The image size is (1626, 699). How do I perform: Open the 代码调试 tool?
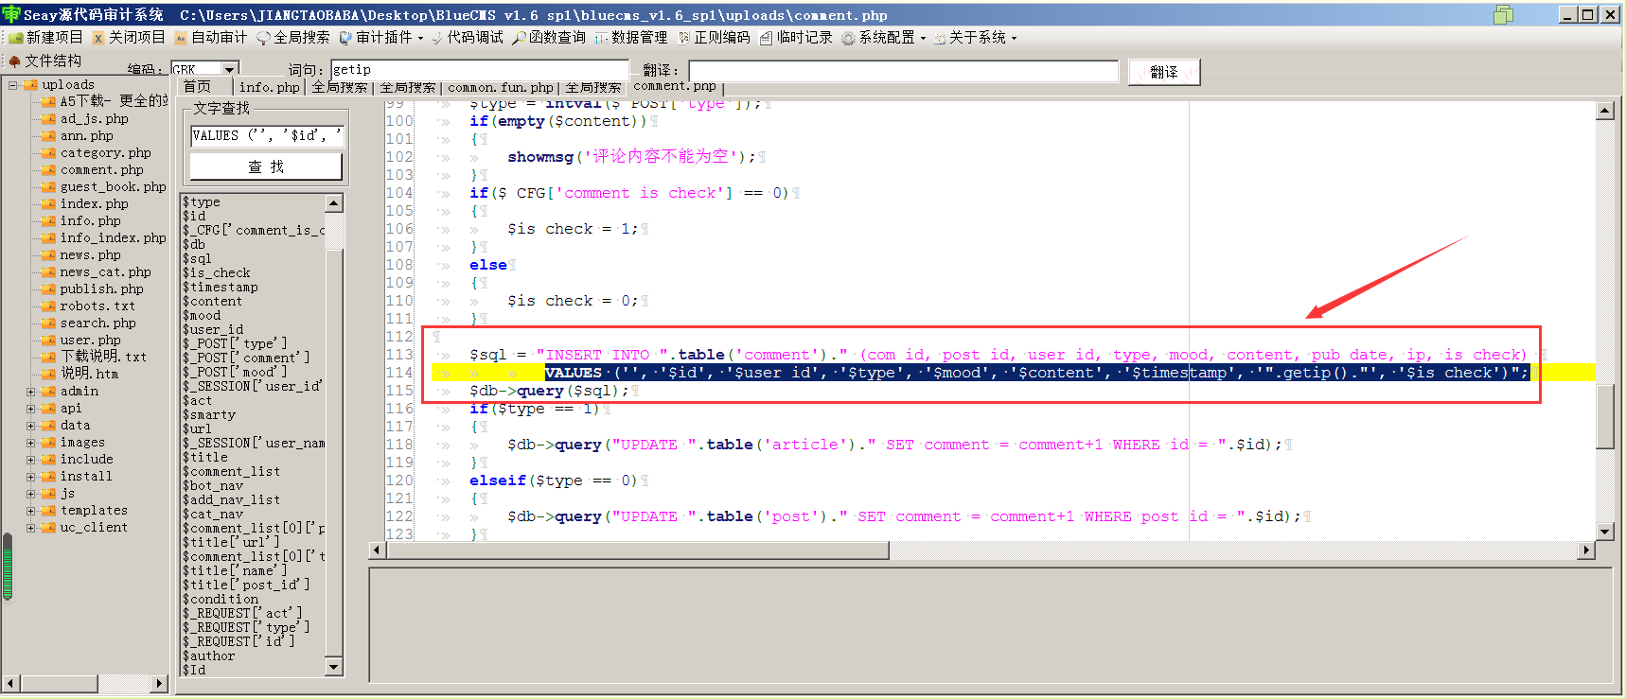(467, 38)
